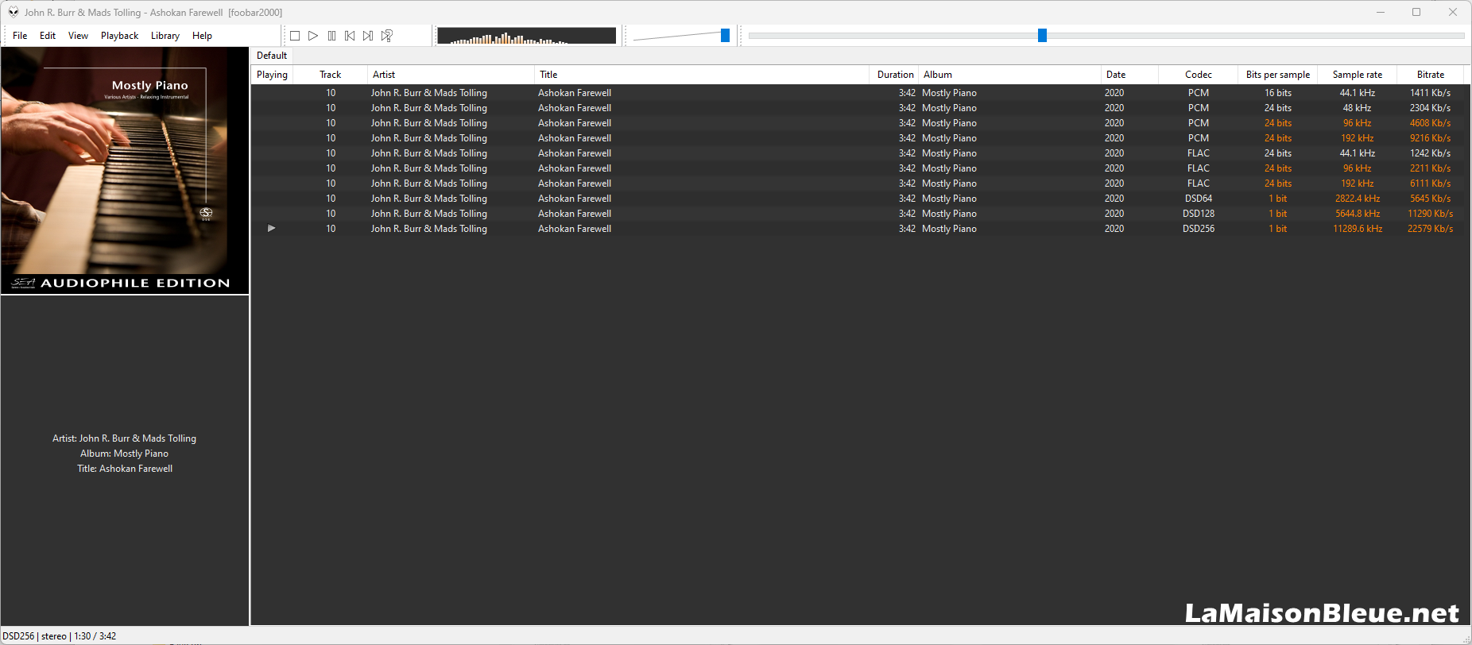Image resolution: width=1472 pixels, height=645 pixels.
Task: Open the Library menu
Action: tap(165, 36)
